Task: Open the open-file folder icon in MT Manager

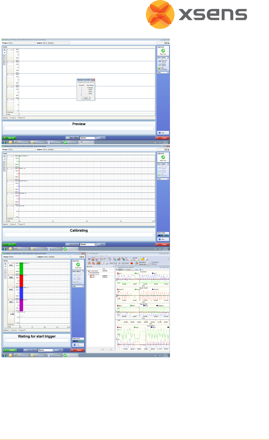Action: 143,259
